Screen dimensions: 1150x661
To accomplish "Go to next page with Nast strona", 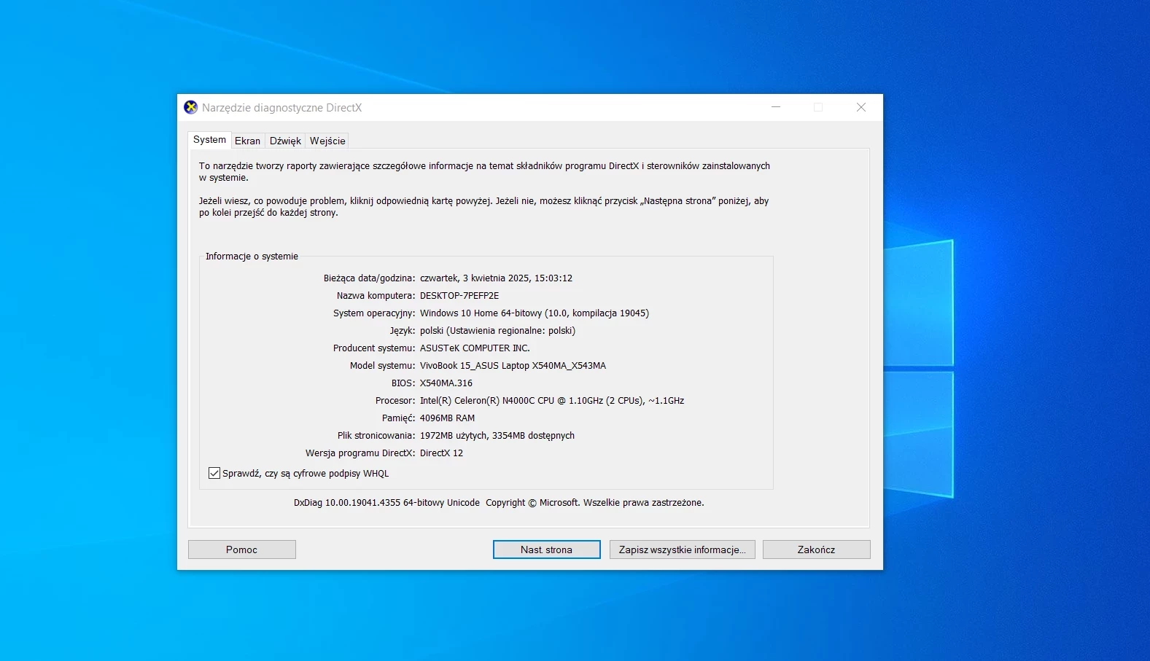I will (547, 549).
